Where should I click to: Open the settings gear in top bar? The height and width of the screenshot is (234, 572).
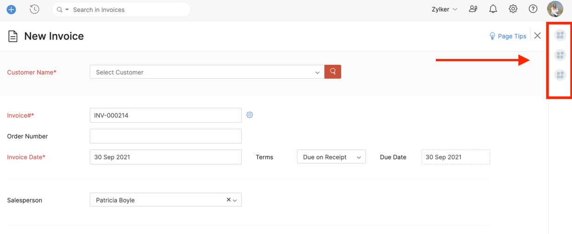click(513, 9)
